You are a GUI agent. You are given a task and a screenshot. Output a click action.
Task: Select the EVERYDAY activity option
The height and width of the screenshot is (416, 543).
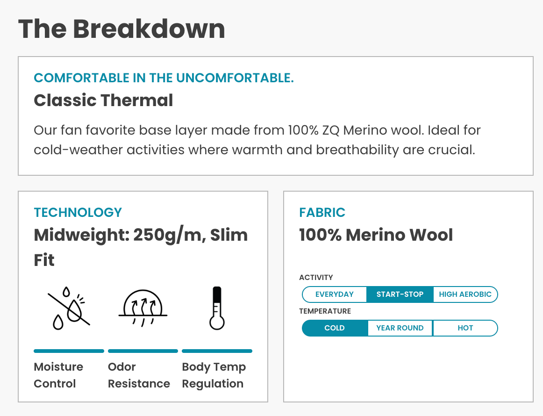click(335, 294)
